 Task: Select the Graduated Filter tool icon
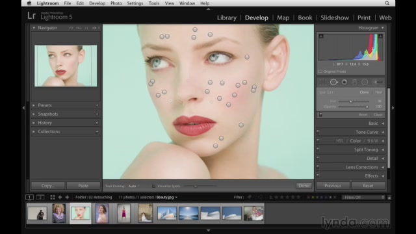point(354,83)
